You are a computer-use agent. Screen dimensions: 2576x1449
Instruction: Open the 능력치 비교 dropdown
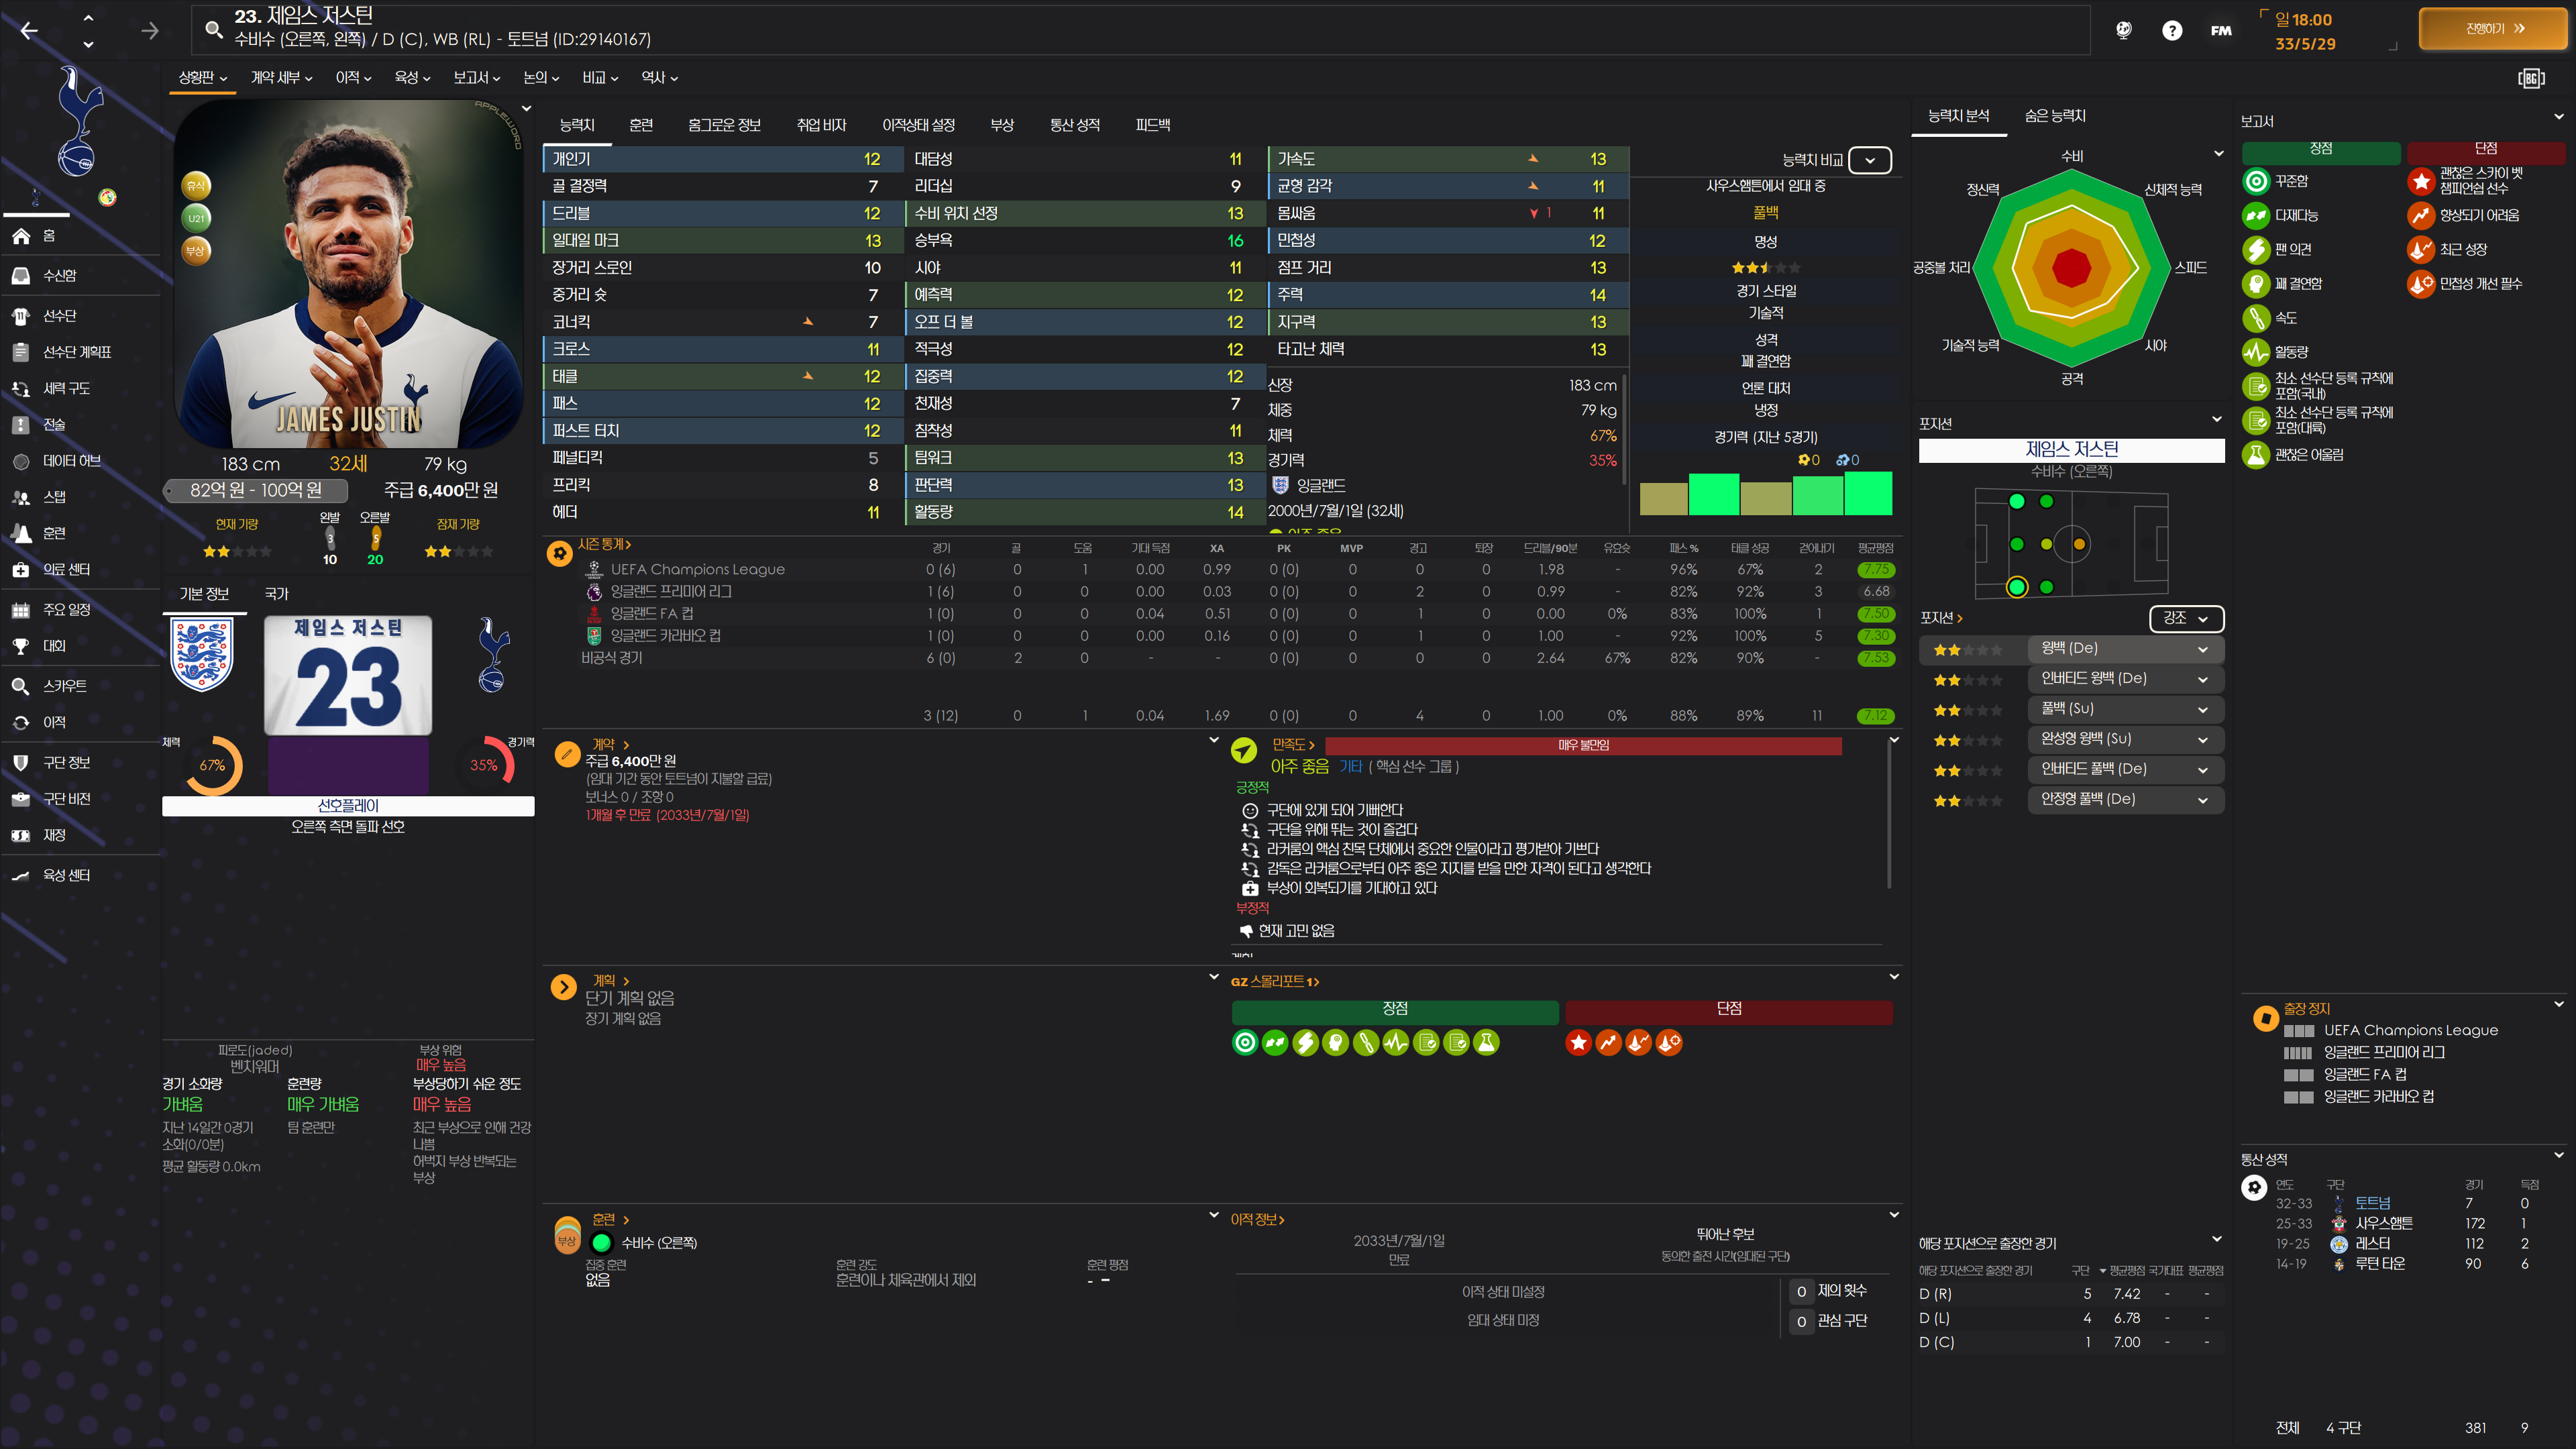[x=1869, y=160]
